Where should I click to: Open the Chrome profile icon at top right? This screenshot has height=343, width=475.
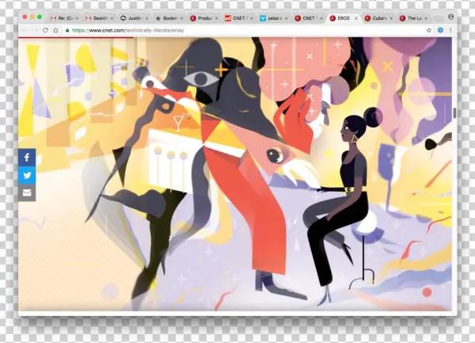450,16
